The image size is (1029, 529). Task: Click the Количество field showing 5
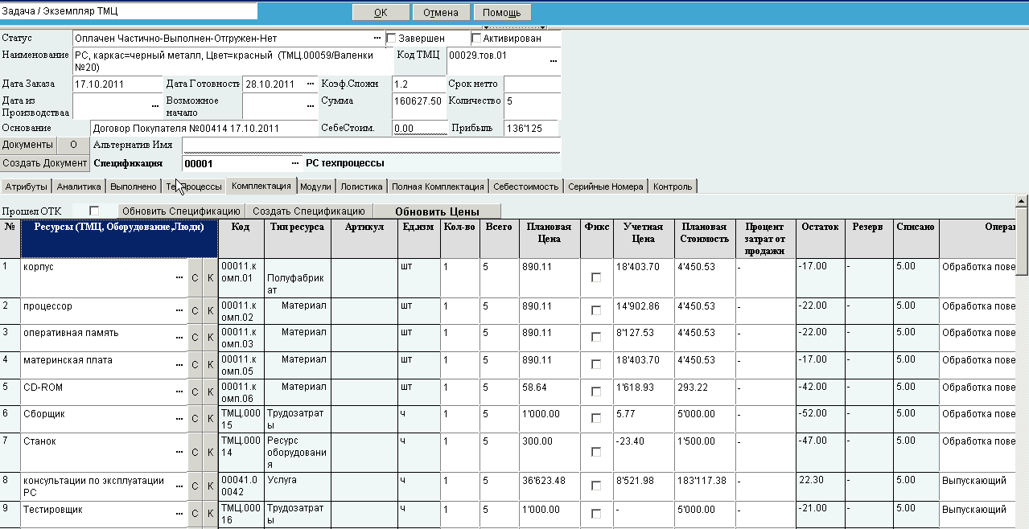click(x=532, y=106)
